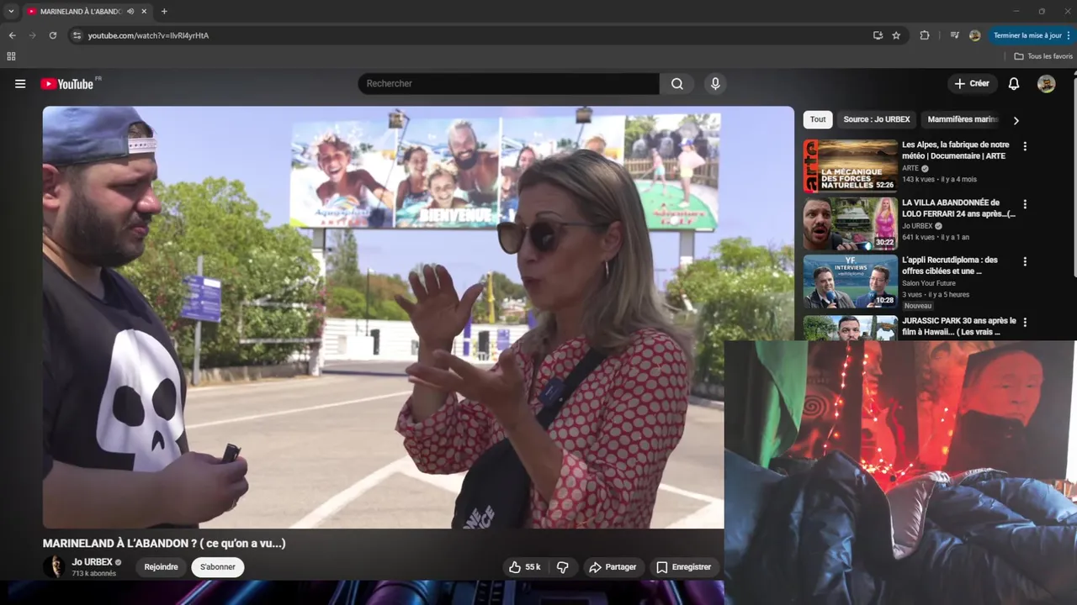Go back with browser back arrow
This screenshot has width=1077, height=605.
(12, 35)
